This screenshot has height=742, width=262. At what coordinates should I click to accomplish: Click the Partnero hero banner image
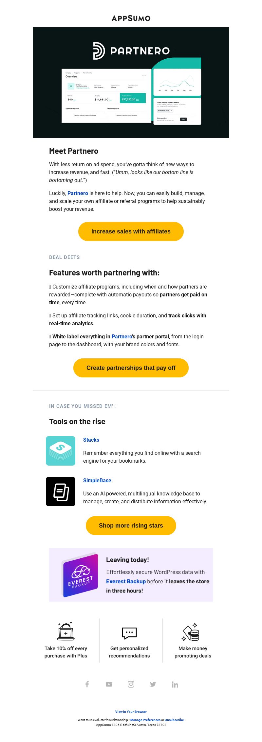pyautogui.click(x=131, y=82)
